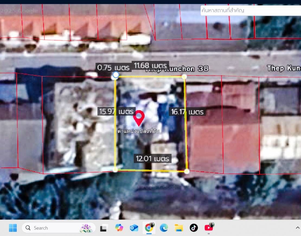Viewport: 301px width, 236px height.
Task: Switch to Google Chrome in taskbar
Action: tap(149, 228)
